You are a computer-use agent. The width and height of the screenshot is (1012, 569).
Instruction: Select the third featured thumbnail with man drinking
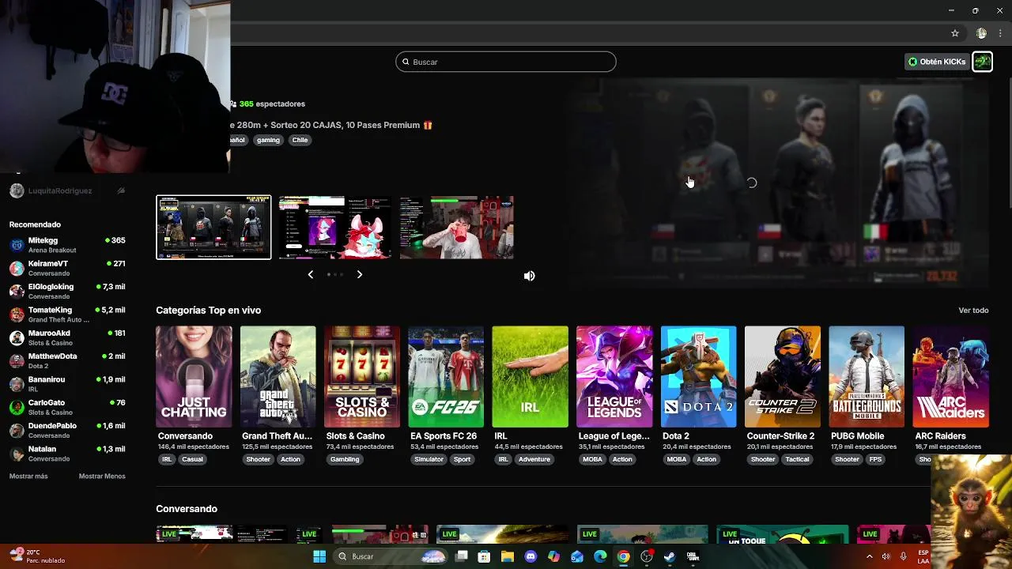[x=457, y=228]
